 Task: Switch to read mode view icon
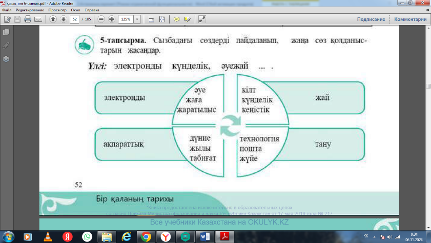click(202, 19)
